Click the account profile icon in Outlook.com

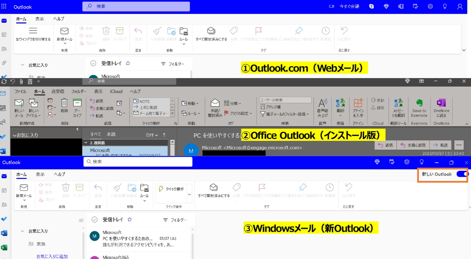tap(460, 6)
